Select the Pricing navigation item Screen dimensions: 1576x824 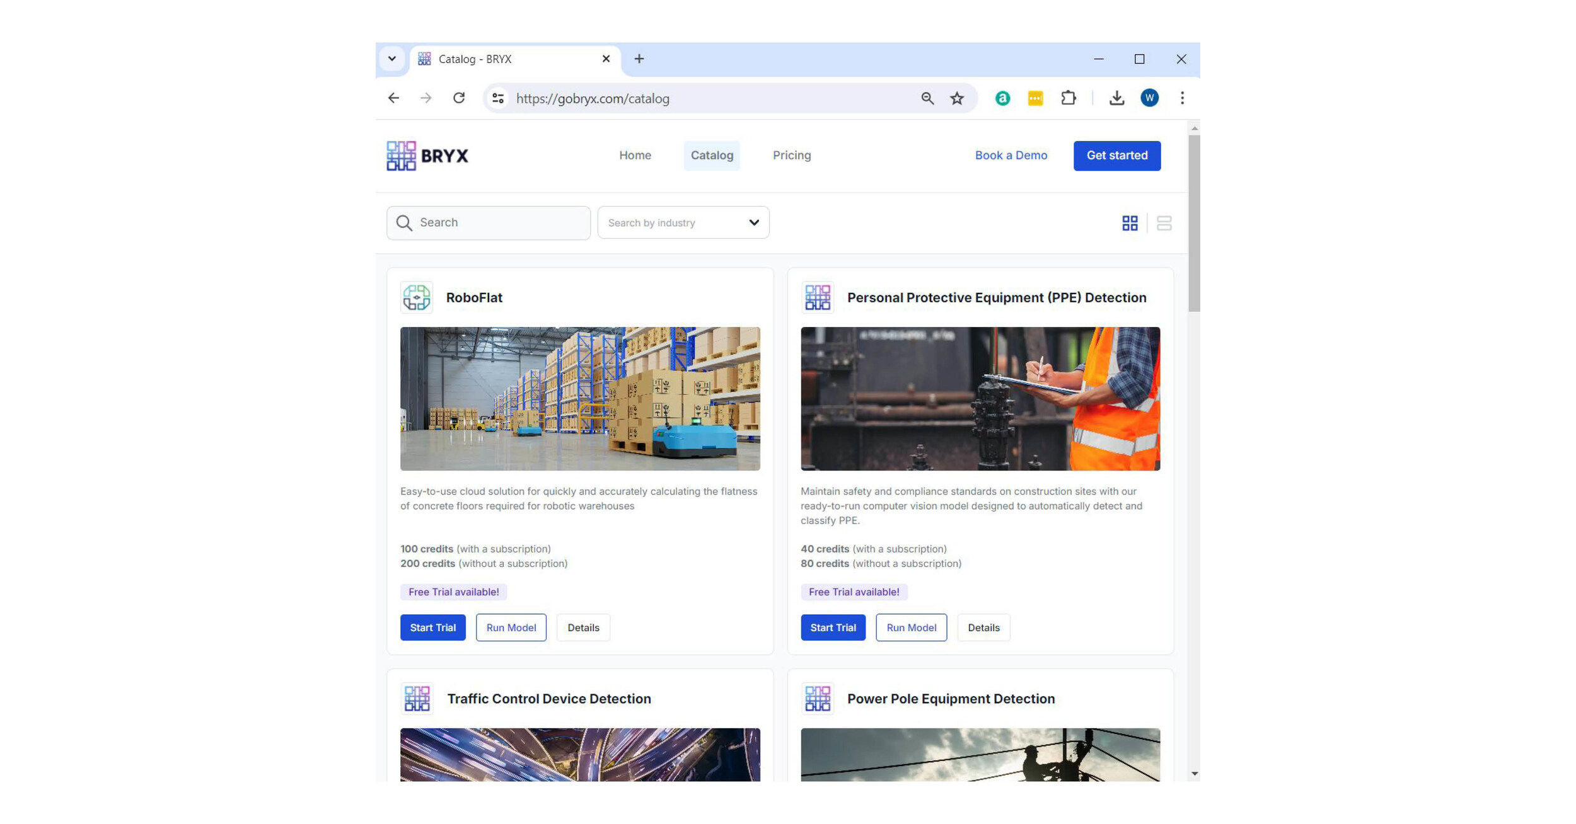click(792, 155)
